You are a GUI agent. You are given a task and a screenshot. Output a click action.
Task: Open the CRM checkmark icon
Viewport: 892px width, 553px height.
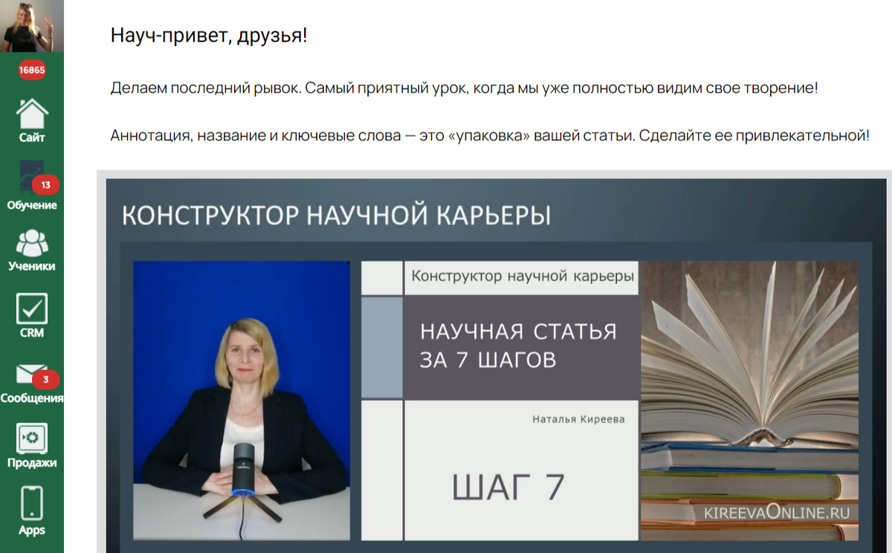point(32,308)
